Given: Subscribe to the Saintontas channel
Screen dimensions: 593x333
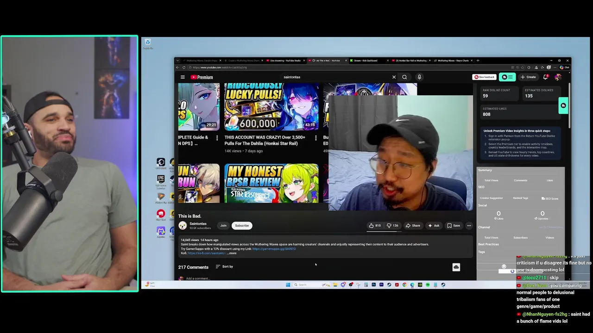Looking at the screenshot, I should (242, 226).
